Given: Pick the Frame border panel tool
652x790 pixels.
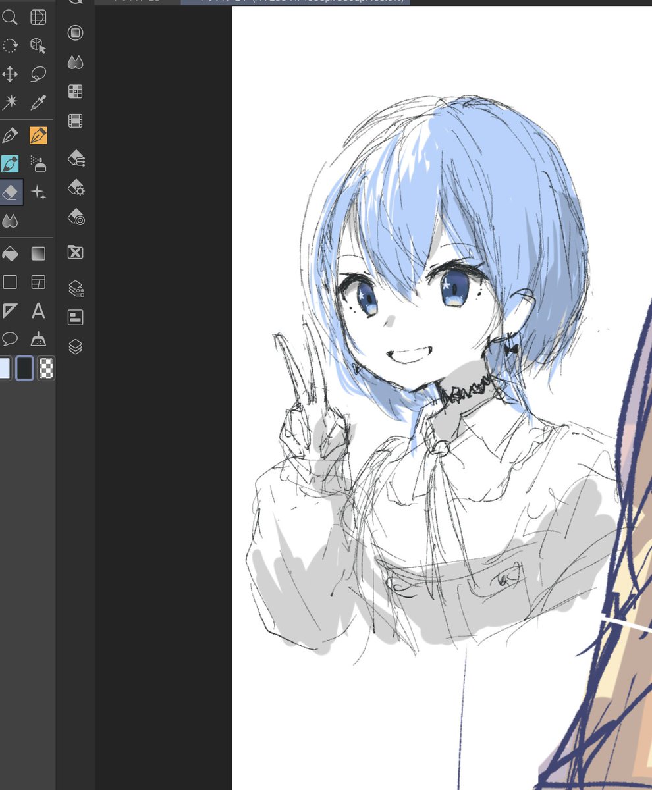Looking at the screenshot, I should click(x=38, y=282).
